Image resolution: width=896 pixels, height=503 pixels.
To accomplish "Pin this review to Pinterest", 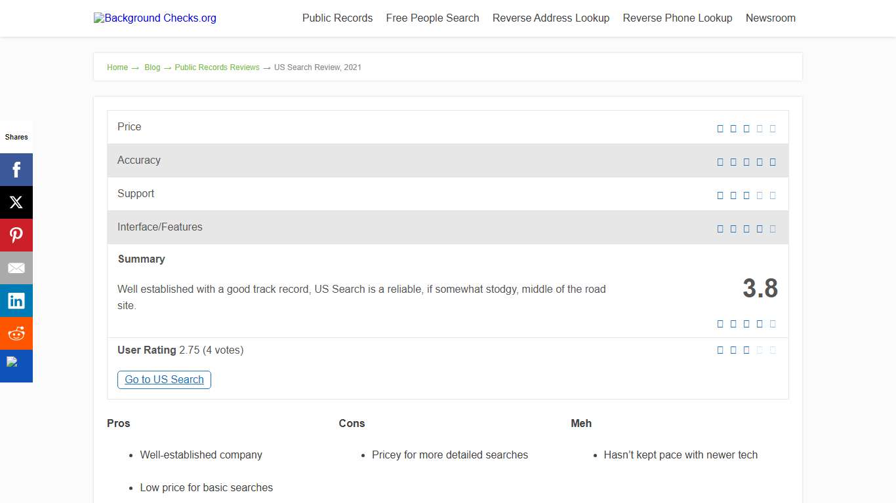I will 16,235.
